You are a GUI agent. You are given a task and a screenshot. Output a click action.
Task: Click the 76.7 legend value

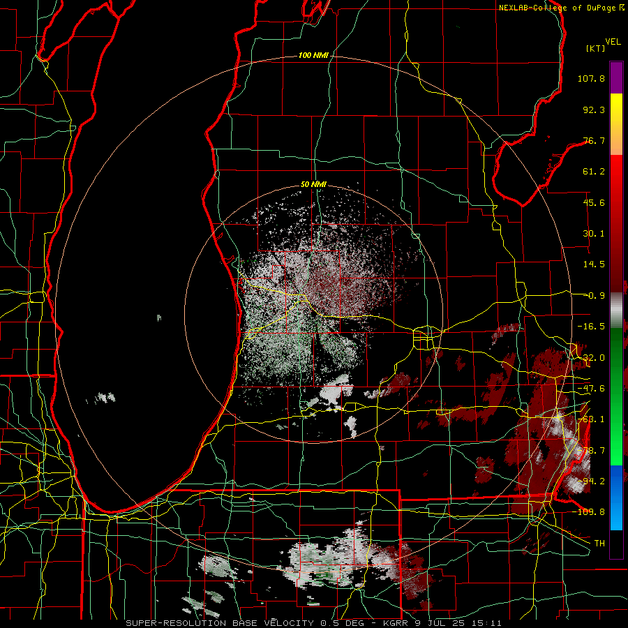click(594, 140)
